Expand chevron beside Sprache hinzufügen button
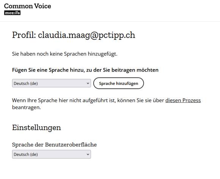 (x=88, y=83)
